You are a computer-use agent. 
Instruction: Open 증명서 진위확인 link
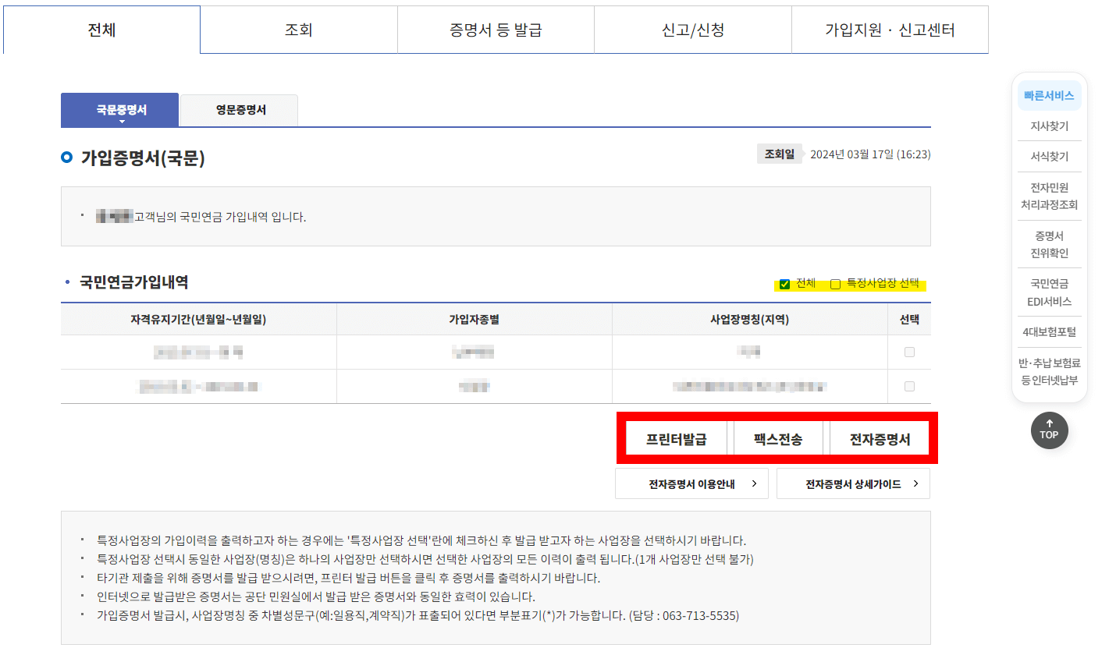pyautogui.click(x=1050, y=244)
